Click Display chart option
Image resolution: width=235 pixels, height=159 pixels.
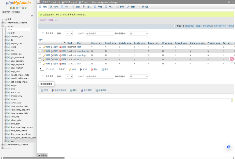[86, 90]
